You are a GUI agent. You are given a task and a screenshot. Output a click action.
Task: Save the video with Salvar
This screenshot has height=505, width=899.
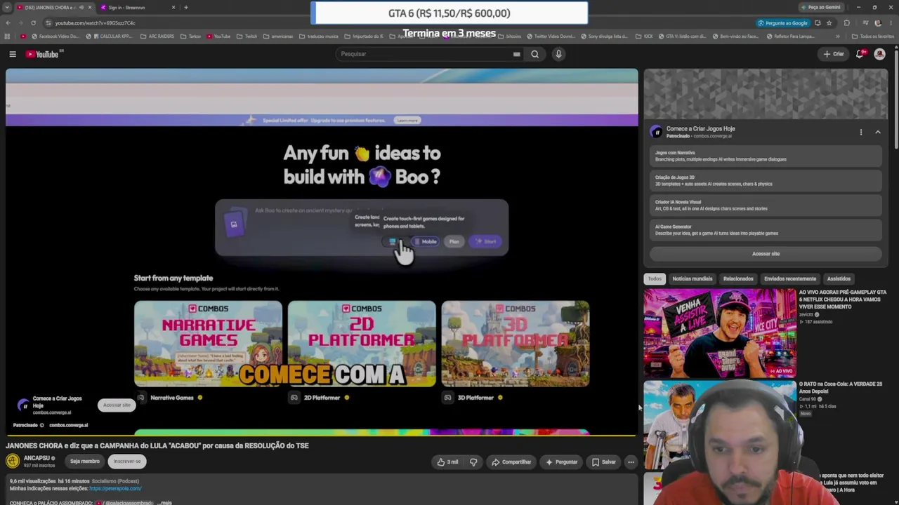pos(603,462)
